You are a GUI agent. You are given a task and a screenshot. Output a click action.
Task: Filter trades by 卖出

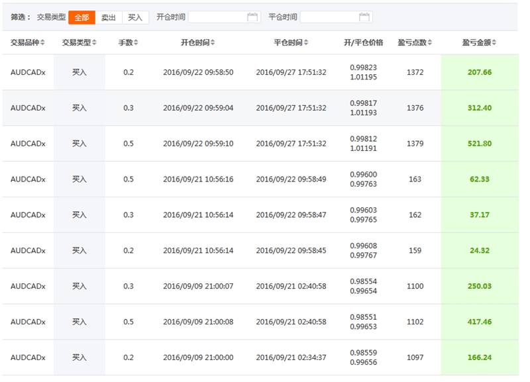point(109,17)
